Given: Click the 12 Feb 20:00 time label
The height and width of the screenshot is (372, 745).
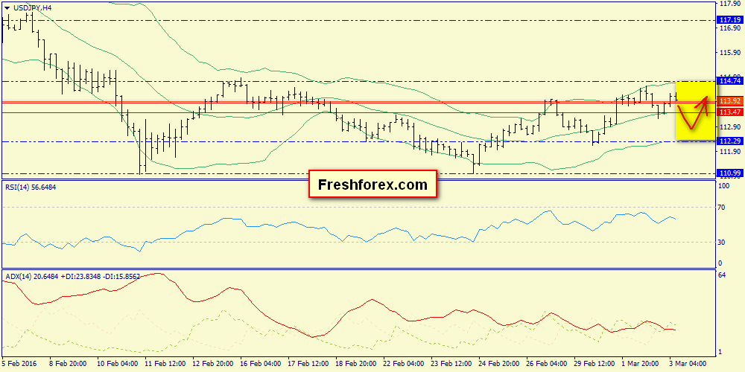Looking at the screenshot, I should coord(212,364).
